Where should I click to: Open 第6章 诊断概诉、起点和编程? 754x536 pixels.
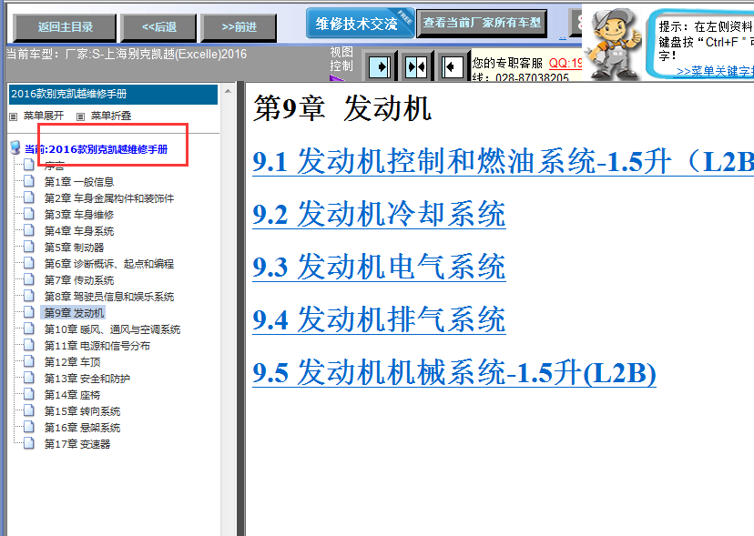pyautogui.click(x=109, y=264)
